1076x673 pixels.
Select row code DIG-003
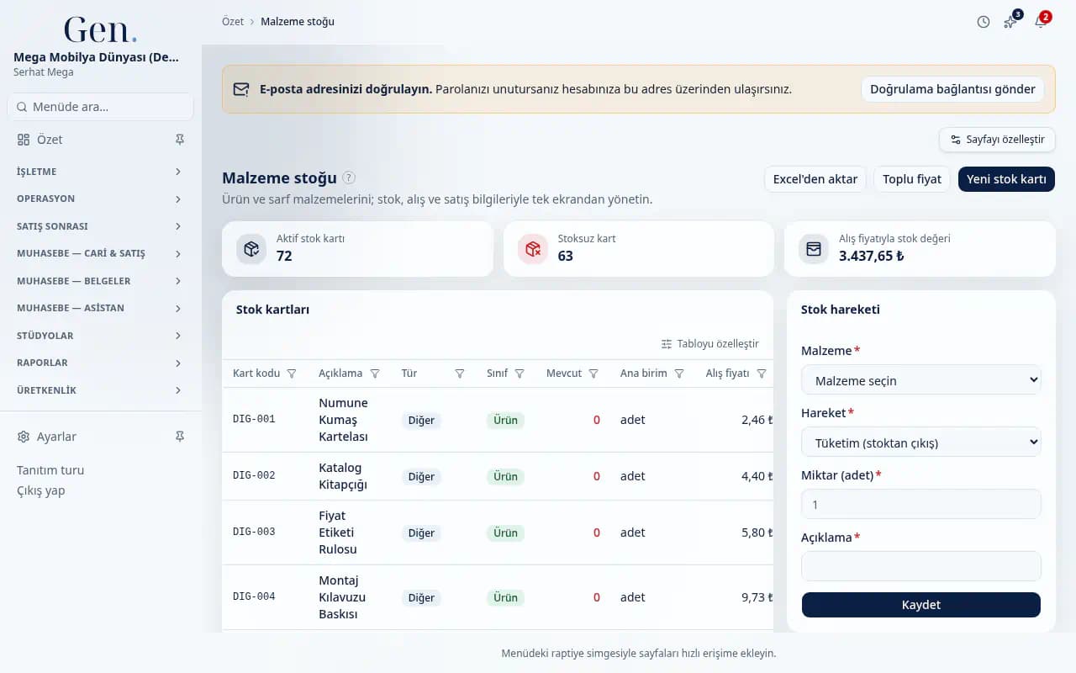(254, 532)
